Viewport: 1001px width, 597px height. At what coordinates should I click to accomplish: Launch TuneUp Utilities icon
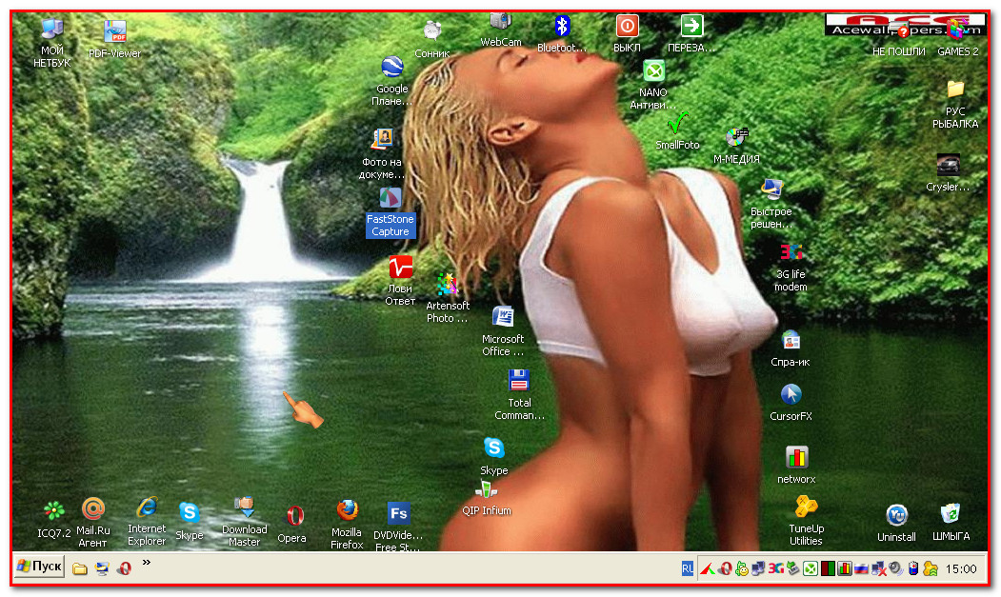pos(806,507)
